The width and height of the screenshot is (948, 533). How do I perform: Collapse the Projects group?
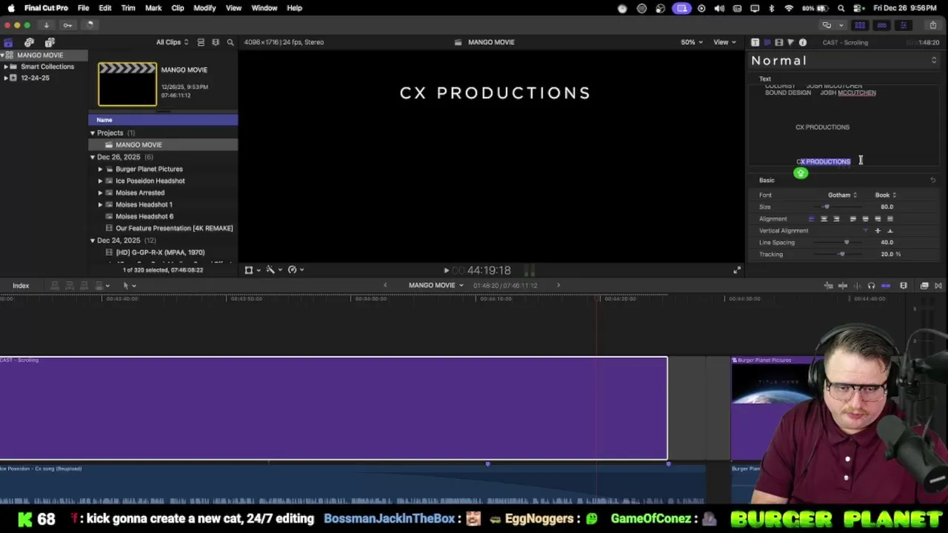93,133
